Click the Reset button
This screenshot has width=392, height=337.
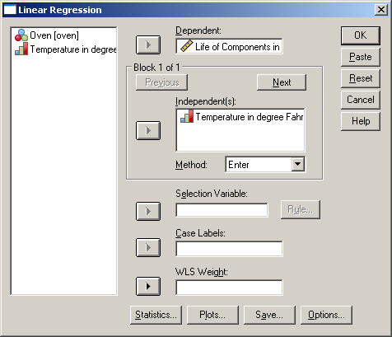click(x=361, y=78)
